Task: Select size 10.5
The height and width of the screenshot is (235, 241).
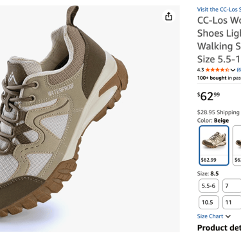Action: (x=209, y=202)
